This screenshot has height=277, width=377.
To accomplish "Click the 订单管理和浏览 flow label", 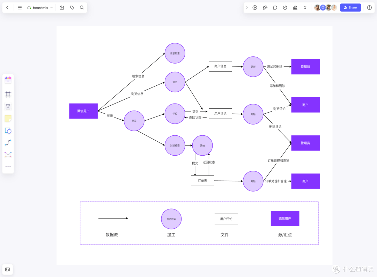I will pos(279,161).
